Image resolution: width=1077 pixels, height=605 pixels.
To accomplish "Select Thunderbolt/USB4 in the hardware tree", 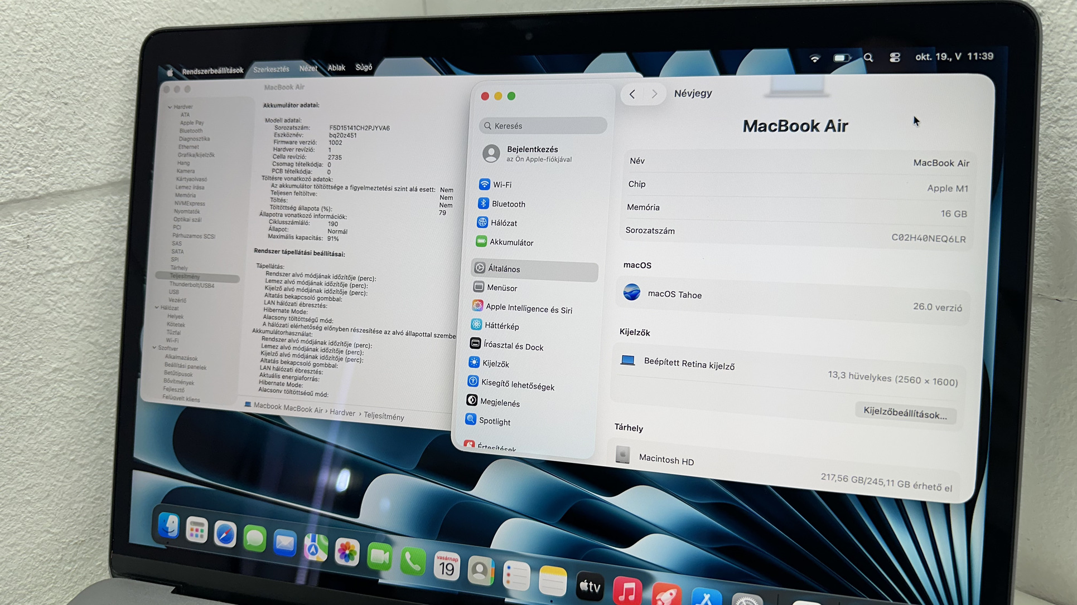I will pos(191,285).
